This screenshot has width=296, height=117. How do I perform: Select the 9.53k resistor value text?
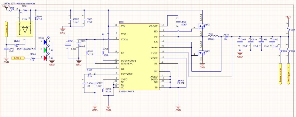[181, 83]
